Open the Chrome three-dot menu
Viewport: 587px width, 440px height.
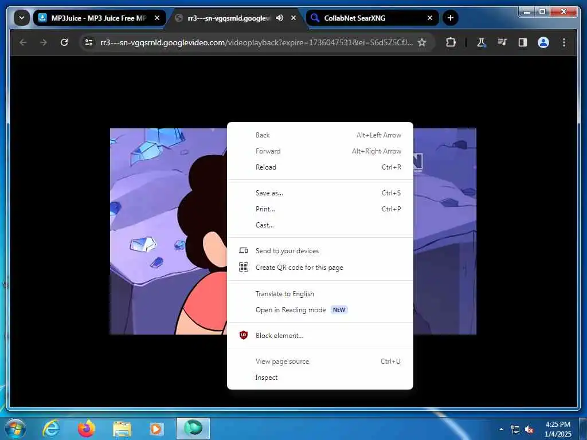point(564,42)
